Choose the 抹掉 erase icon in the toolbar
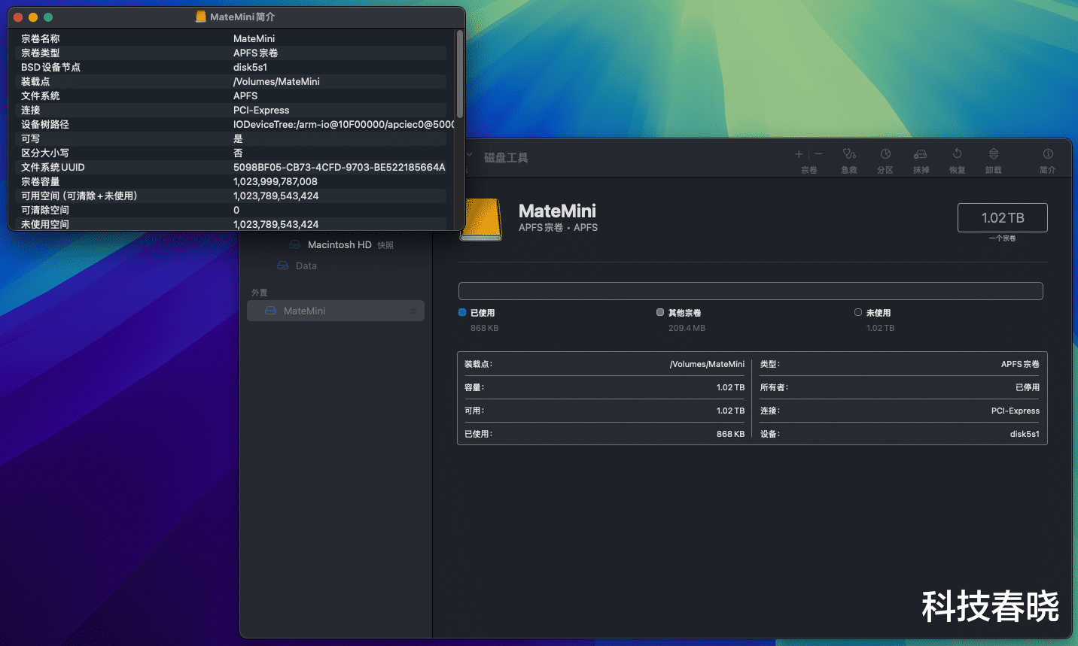 (921, 154)
